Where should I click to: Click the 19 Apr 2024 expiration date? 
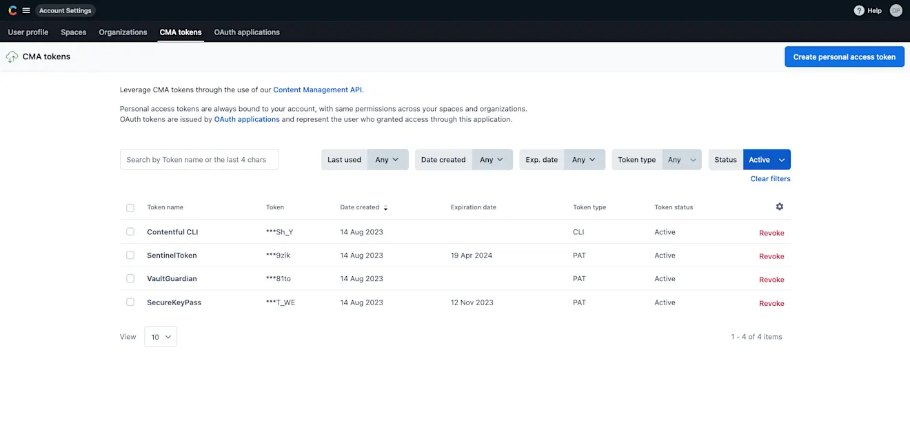472,256
